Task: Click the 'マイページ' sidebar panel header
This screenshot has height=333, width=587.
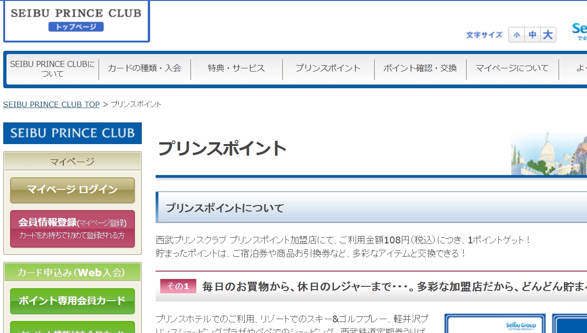Action: pyautogui.click(x=73, y=161)
